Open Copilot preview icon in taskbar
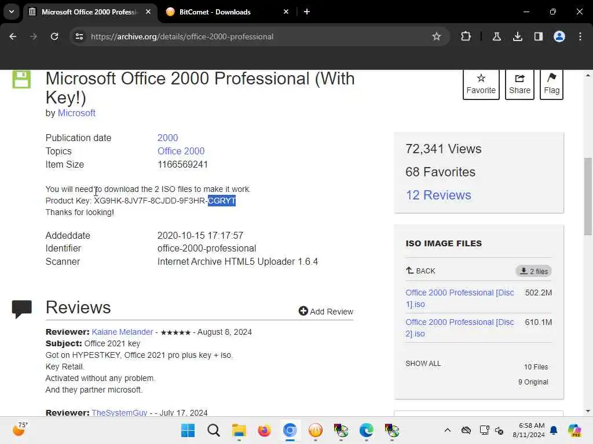593x444 pixels. [x=574, y=430]
